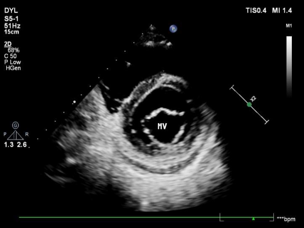The width and height of the screenshot is (304, 228).
Task: Click the green triangle ECG marker
Action: tap(253, 219)
